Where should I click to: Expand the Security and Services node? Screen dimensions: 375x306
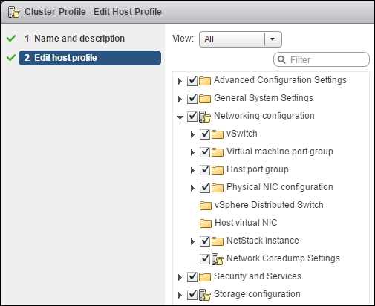tap(180, 277)
